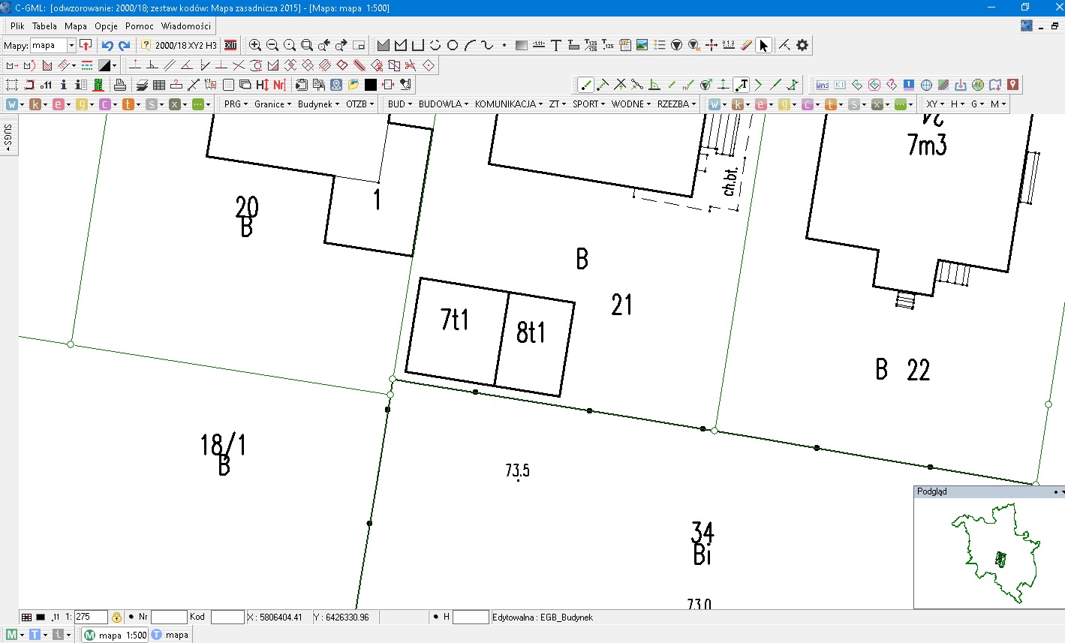Click the yellow folder open icon
Image resolution: width=1065 pixels, height=643 pixels.
click(x=353, y=85)
